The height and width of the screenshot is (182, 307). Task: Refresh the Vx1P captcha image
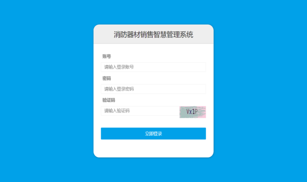pyautogui.click(x=193, y=112)
